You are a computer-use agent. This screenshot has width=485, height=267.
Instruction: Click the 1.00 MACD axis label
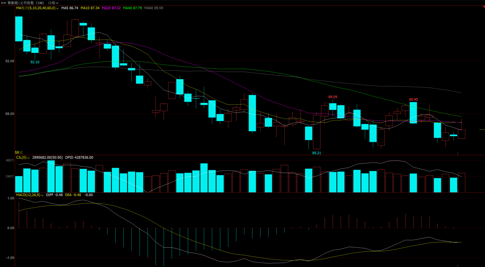click(x=11, y=199)
